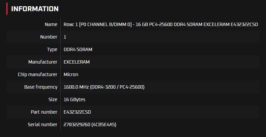Viewport: 266px width, 137px height.
Task: Select the E432322CSD part number value
Action: (77, 112)
